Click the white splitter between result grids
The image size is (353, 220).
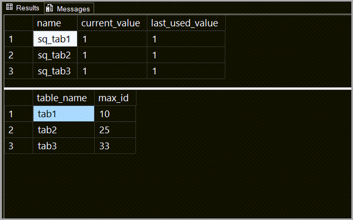[x=178, y=88]
